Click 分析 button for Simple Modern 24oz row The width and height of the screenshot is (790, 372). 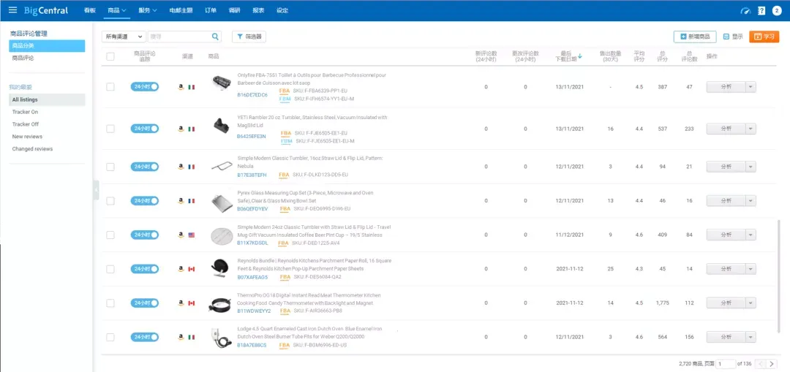tap(726, 235)
